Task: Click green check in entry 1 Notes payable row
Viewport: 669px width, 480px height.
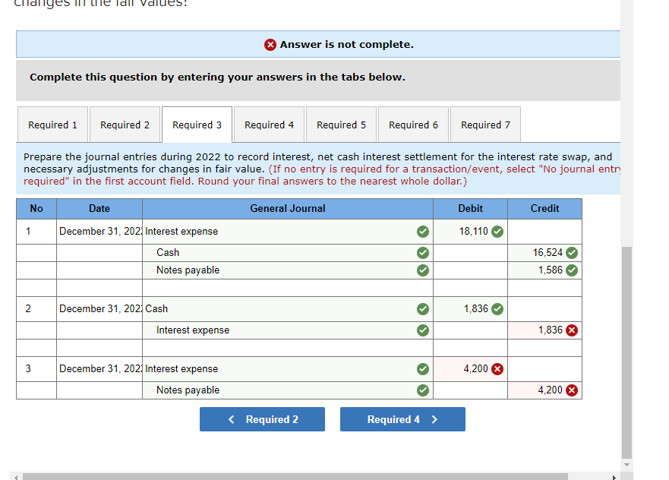Action: click(x=423, y=270)
